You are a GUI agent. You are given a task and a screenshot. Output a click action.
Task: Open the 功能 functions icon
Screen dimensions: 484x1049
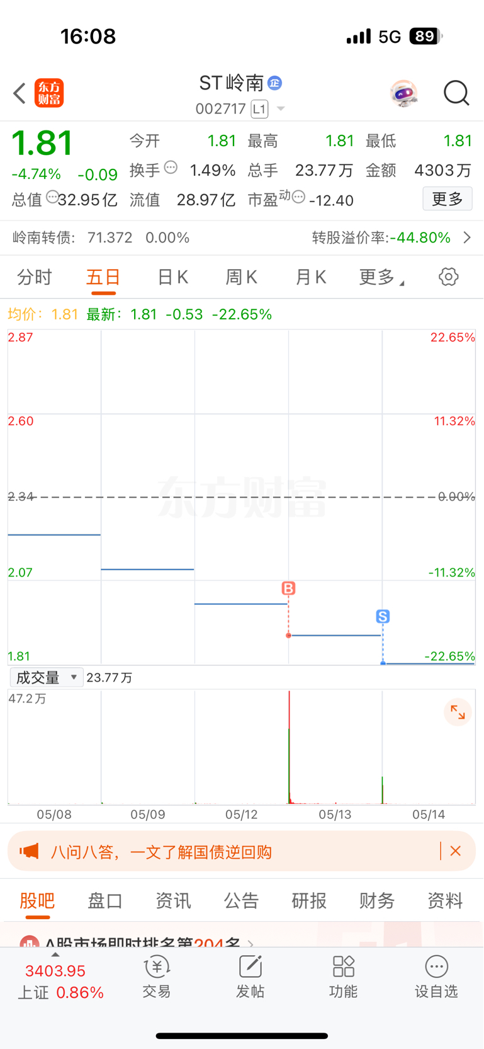(343, 977)
